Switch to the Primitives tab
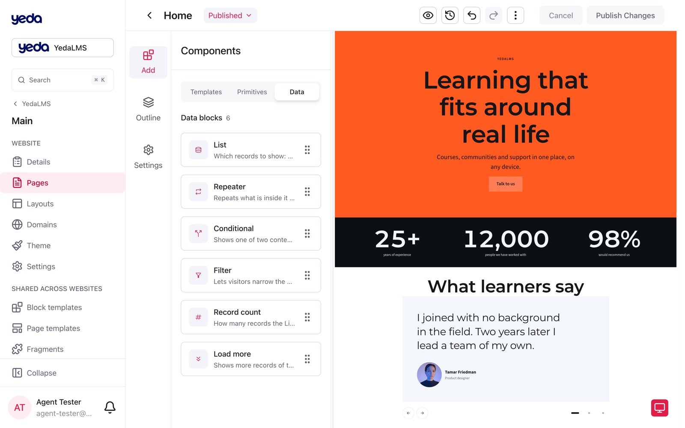The height and width of the screenshot is (428, 685). 252,92
